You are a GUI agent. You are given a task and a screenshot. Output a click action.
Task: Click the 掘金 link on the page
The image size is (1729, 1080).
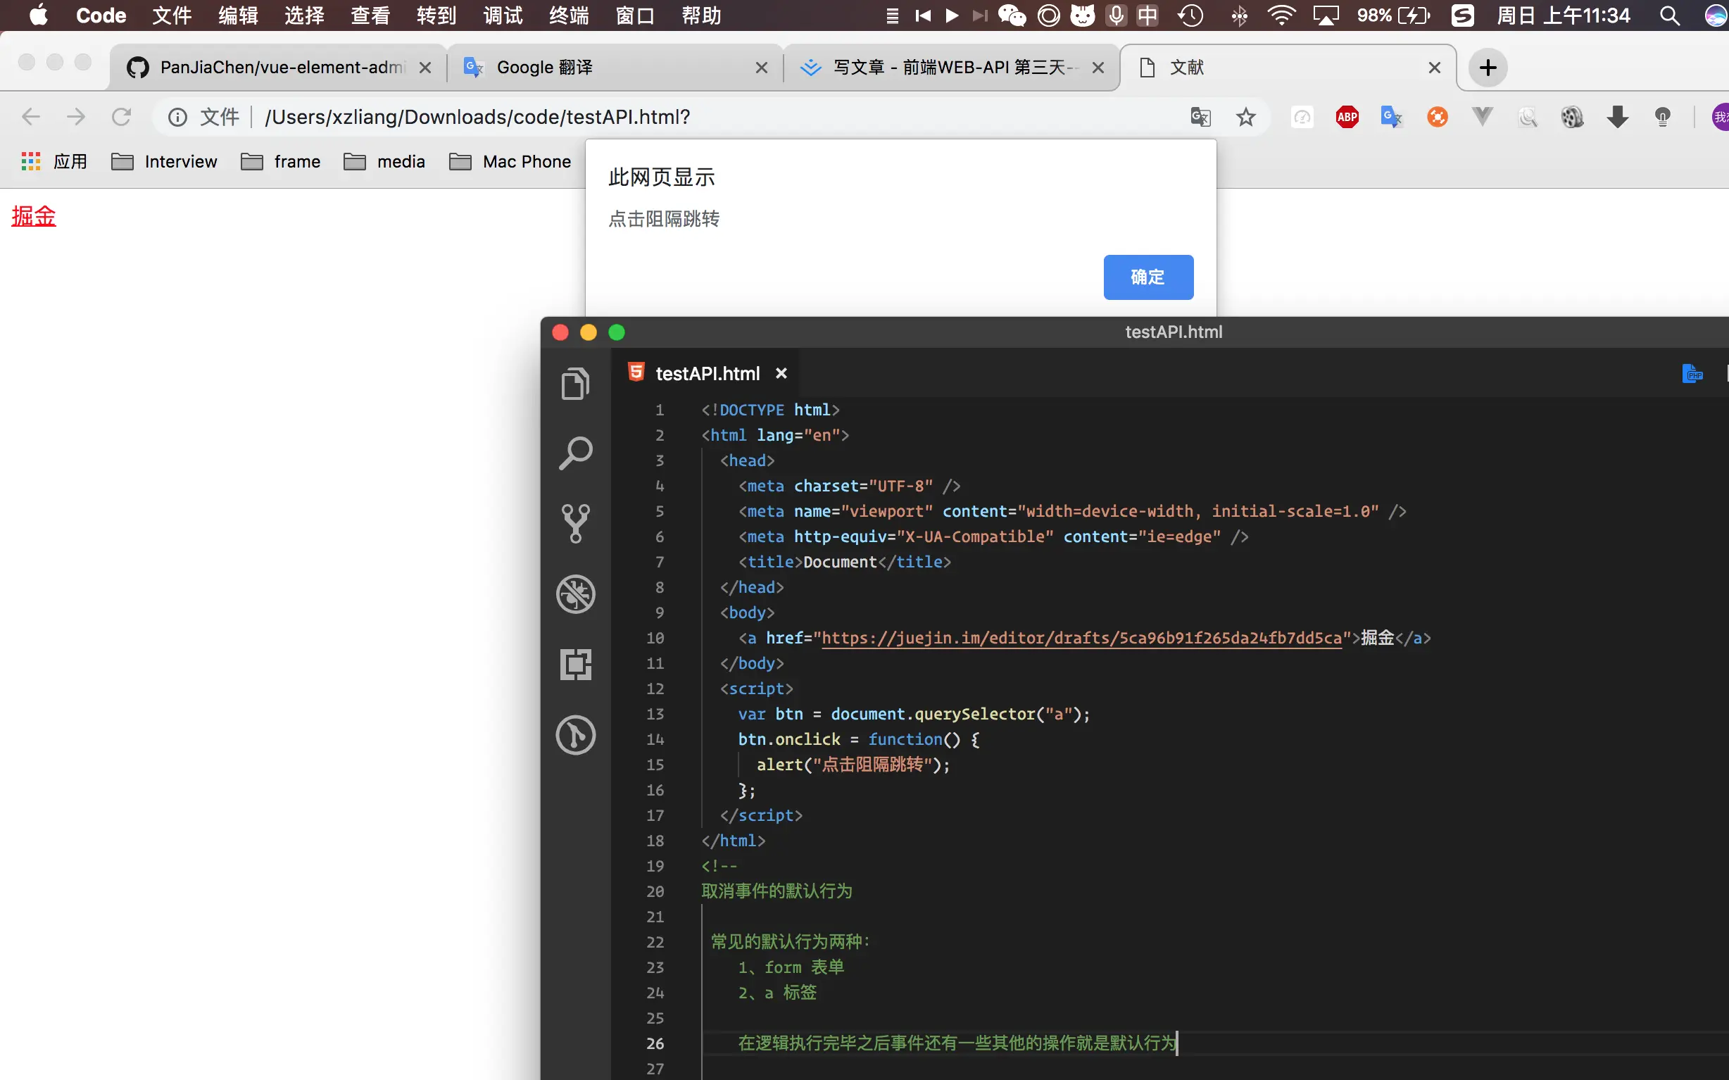click(x=34, y=215)
